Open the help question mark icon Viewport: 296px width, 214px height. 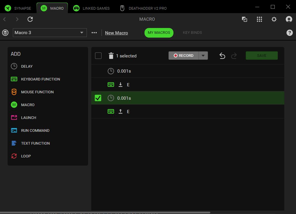click(x=289, y=33)
